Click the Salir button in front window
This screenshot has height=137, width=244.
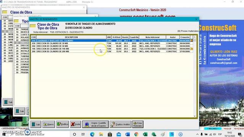(x=35, y=124)
